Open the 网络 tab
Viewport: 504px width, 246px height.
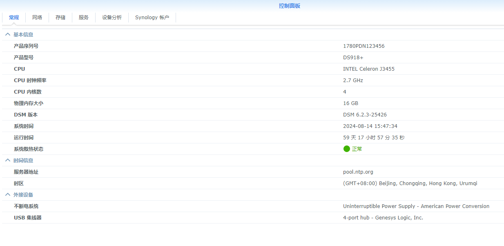tap(37, 18)
